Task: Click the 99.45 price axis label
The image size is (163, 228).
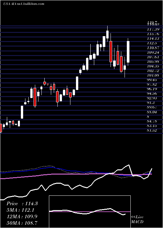Action: coord(152,80)
